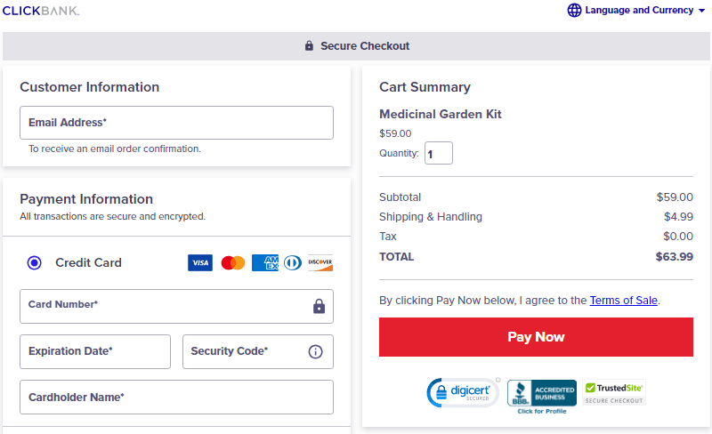Click into the Cardholder Name field
This screenshot has height=434, width=712.
pos(176,398)
